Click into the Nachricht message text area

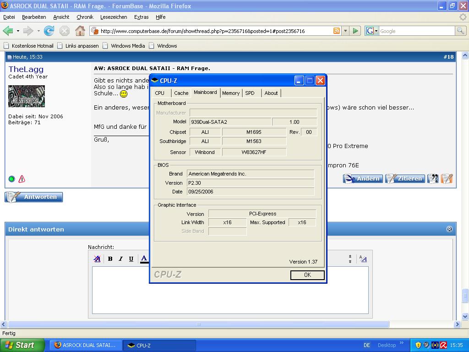coord(230,290)
